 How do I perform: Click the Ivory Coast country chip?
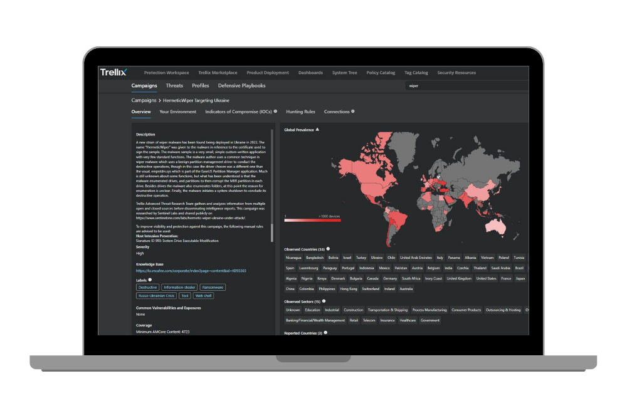pos(433,278)
